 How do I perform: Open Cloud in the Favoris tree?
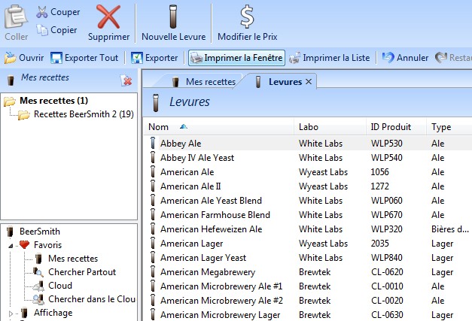pos(60,286)
